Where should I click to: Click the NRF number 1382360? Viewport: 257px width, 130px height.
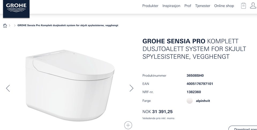click(194, 92)
